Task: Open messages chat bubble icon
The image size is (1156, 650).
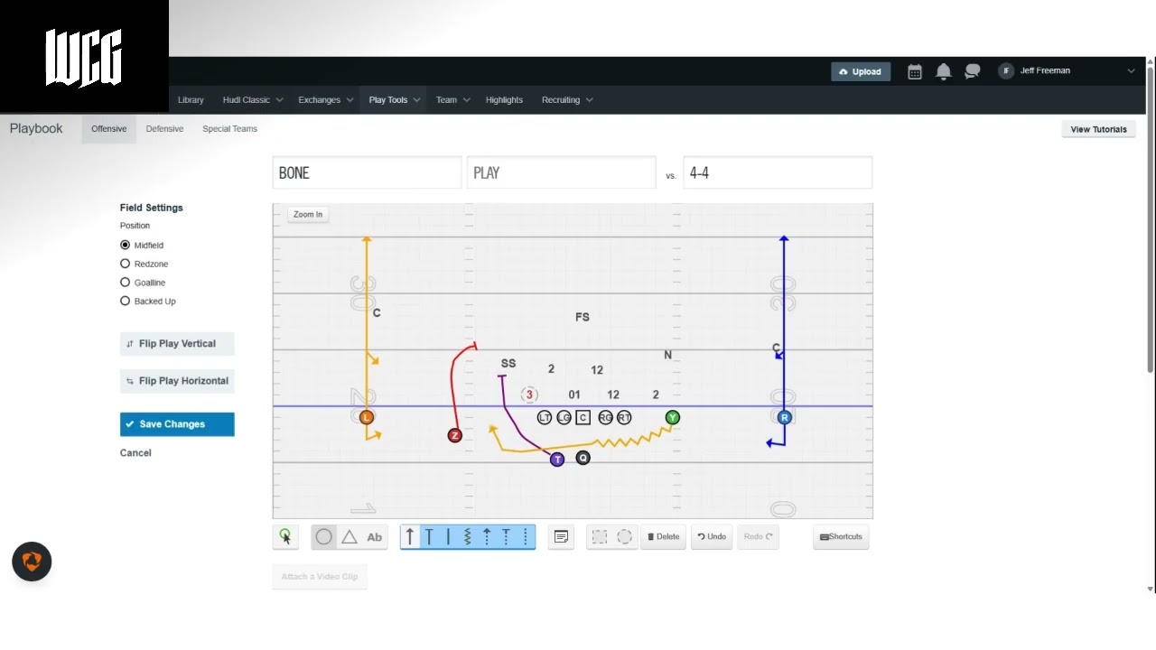Action: pos(973,71)
